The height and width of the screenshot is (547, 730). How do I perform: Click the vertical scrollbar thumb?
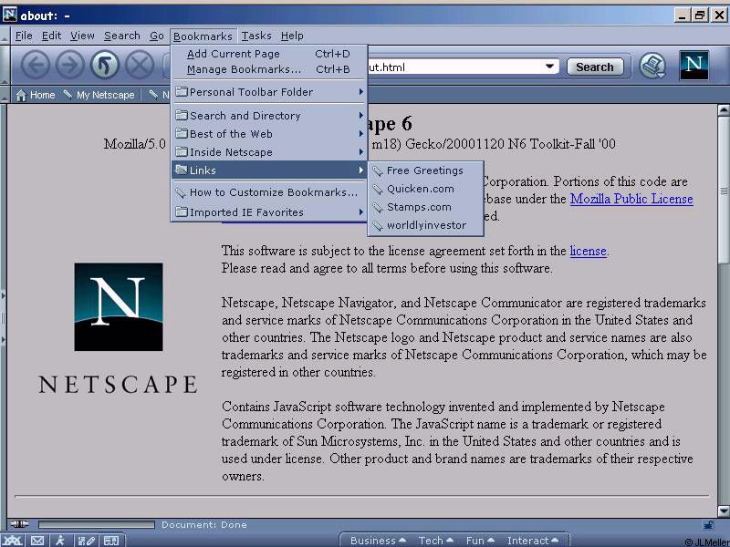[724, 191]
